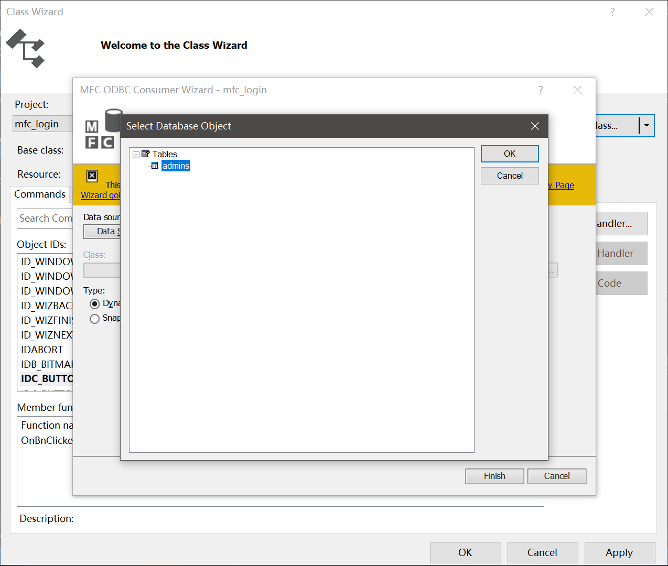Screen dimensions: 668x566
Task: Close the Select Database Object dialog
Action: [535, 126]
